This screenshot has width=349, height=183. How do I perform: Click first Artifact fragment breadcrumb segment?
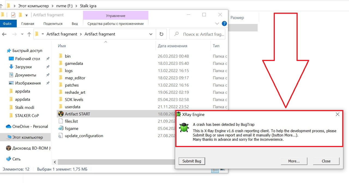(62, 34)
